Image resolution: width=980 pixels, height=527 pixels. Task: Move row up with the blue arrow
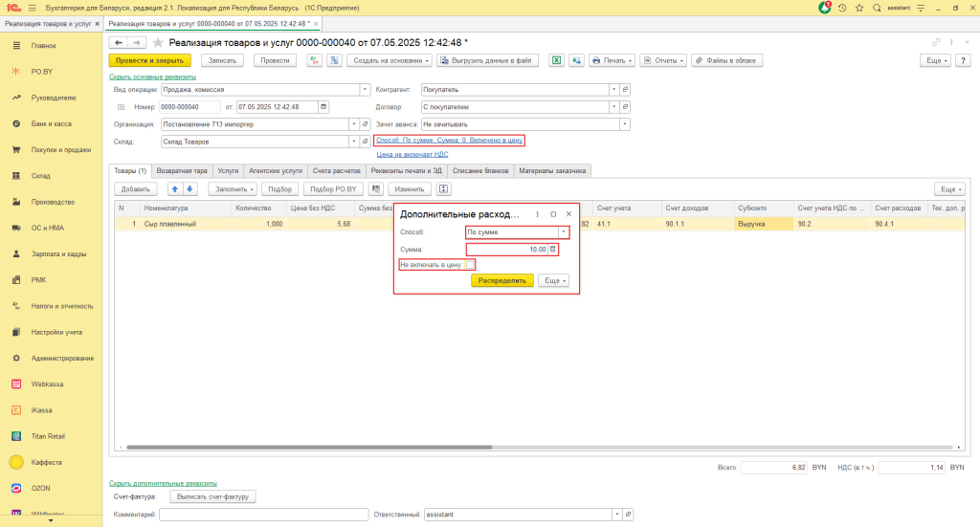pyautogui.click(x=175, y=189)
